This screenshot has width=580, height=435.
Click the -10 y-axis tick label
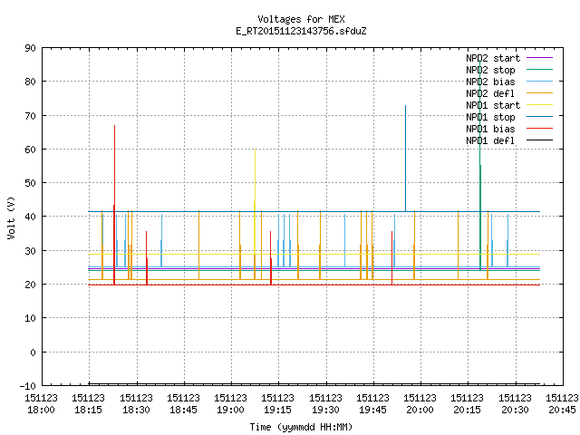coord(28,386)
